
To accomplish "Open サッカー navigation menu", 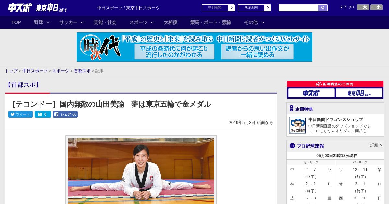I will point(68,22).
